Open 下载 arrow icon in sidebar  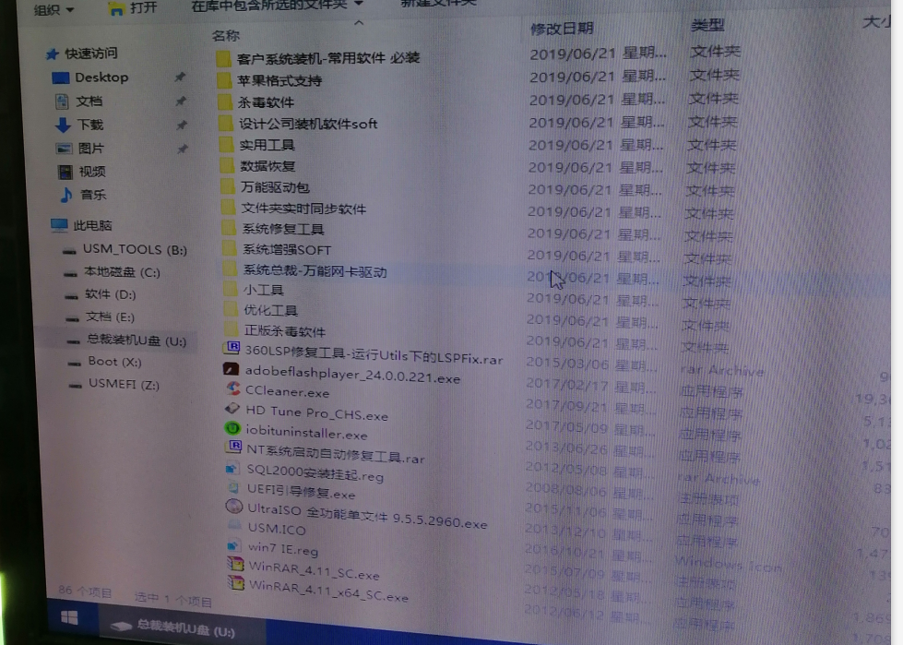coord(63,125)
